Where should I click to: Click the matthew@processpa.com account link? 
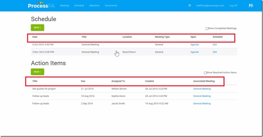click(x=210, y=6)
